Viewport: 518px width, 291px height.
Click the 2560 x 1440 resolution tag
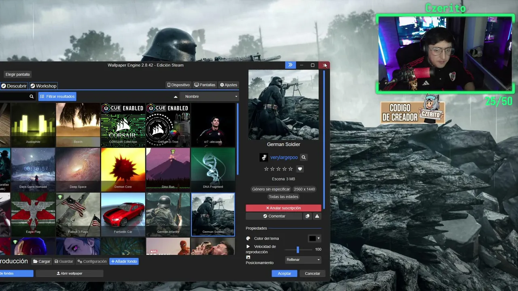(x=304, y=189)
